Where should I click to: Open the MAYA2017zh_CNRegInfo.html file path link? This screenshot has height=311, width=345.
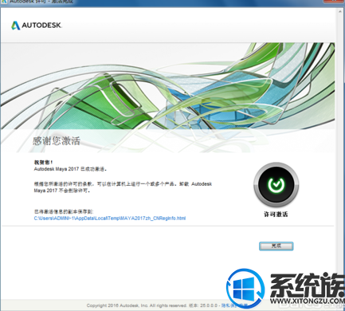click(x=110, y=218)
